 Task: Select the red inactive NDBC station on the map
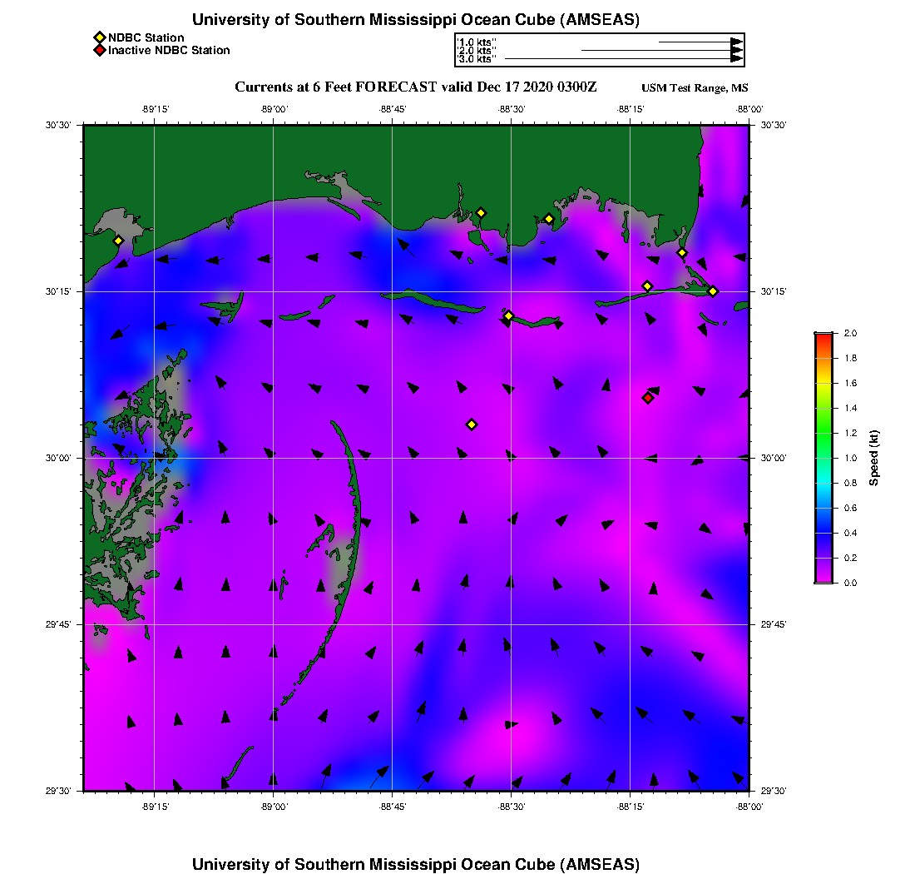pyautogui.click(x=648, y=398)
